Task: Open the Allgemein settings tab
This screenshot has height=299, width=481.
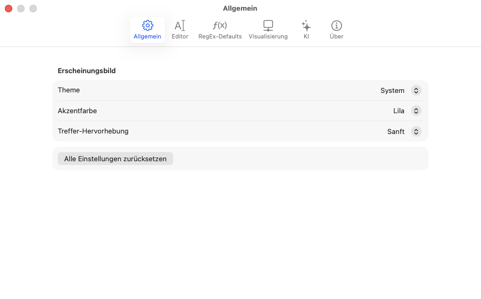Action: click(x=148, y=30)
